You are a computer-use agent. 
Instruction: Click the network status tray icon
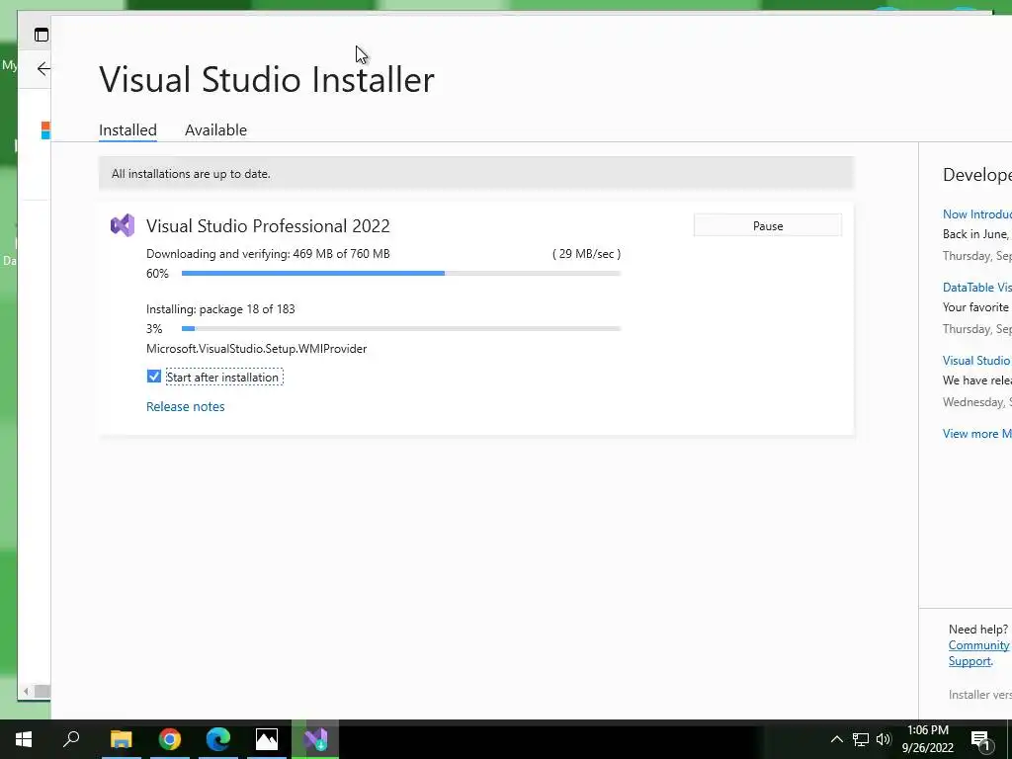coord(861,739)
